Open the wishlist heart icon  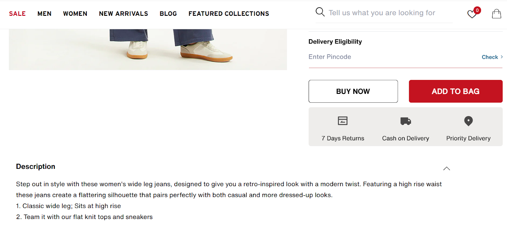click(x=472, y=15)
